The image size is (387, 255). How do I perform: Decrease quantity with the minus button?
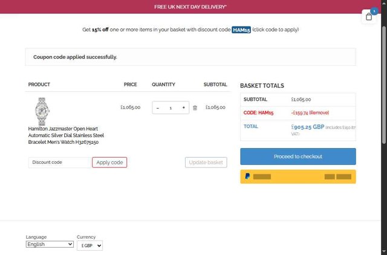[x=158, y=108]
